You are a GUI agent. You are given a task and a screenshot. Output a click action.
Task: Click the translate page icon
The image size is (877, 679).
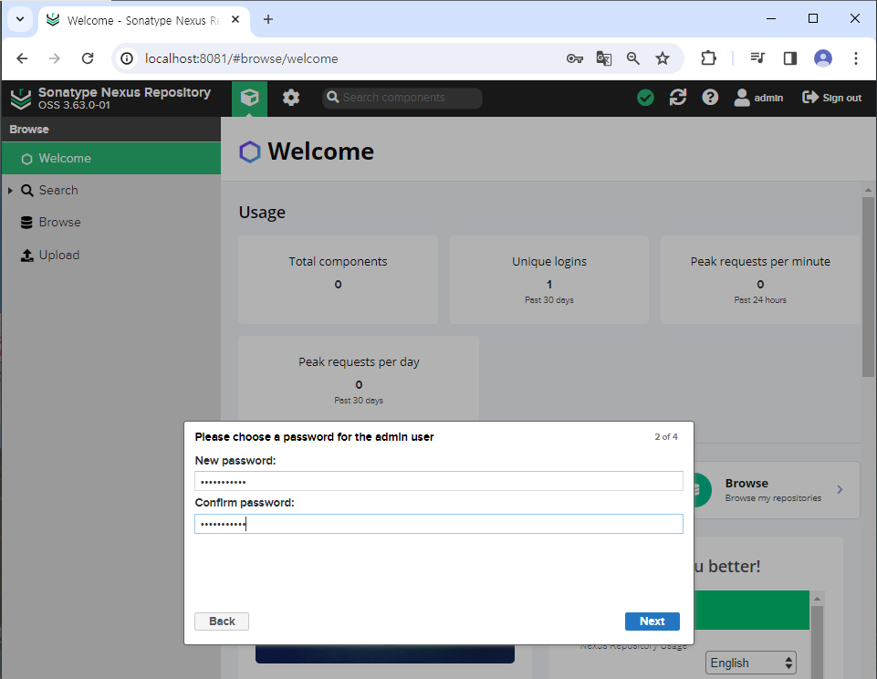tap(603, 58)
